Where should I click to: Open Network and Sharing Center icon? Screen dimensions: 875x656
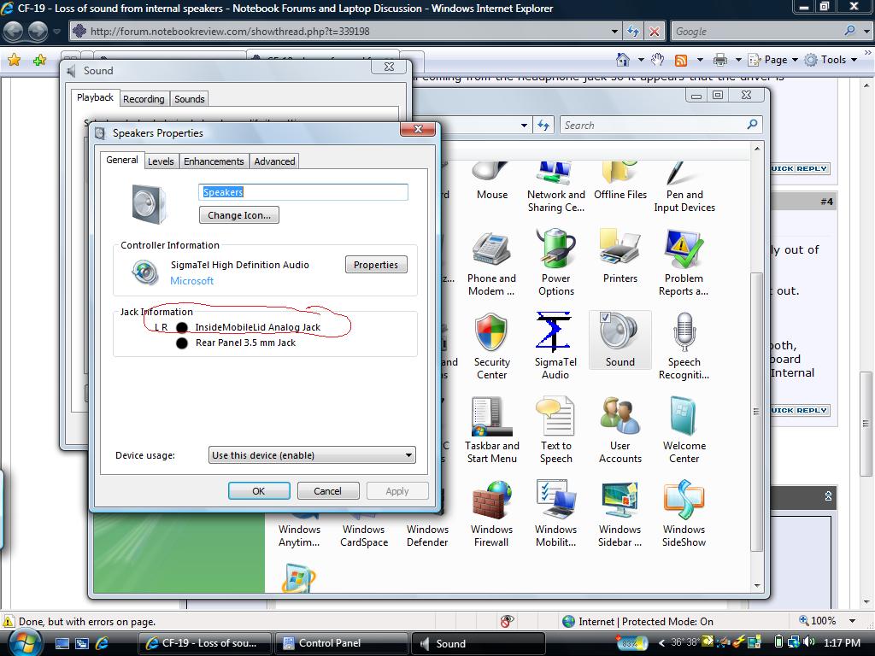point(555,187)
